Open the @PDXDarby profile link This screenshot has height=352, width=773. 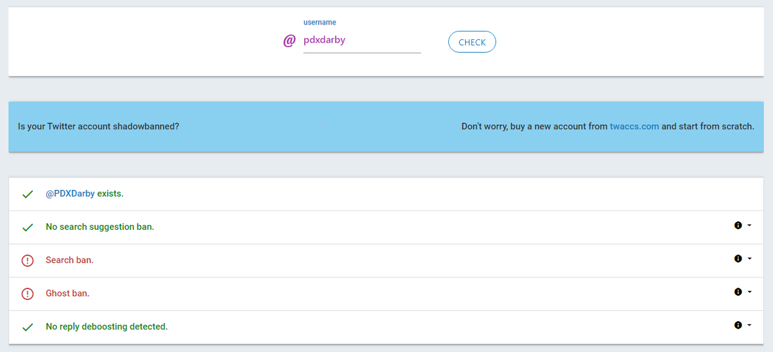click(70, 194)
